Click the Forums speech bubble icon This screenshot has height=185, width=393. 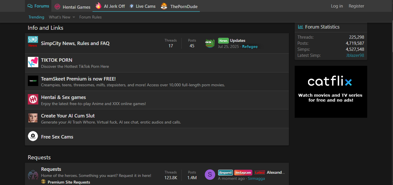[x=30, y=6]
